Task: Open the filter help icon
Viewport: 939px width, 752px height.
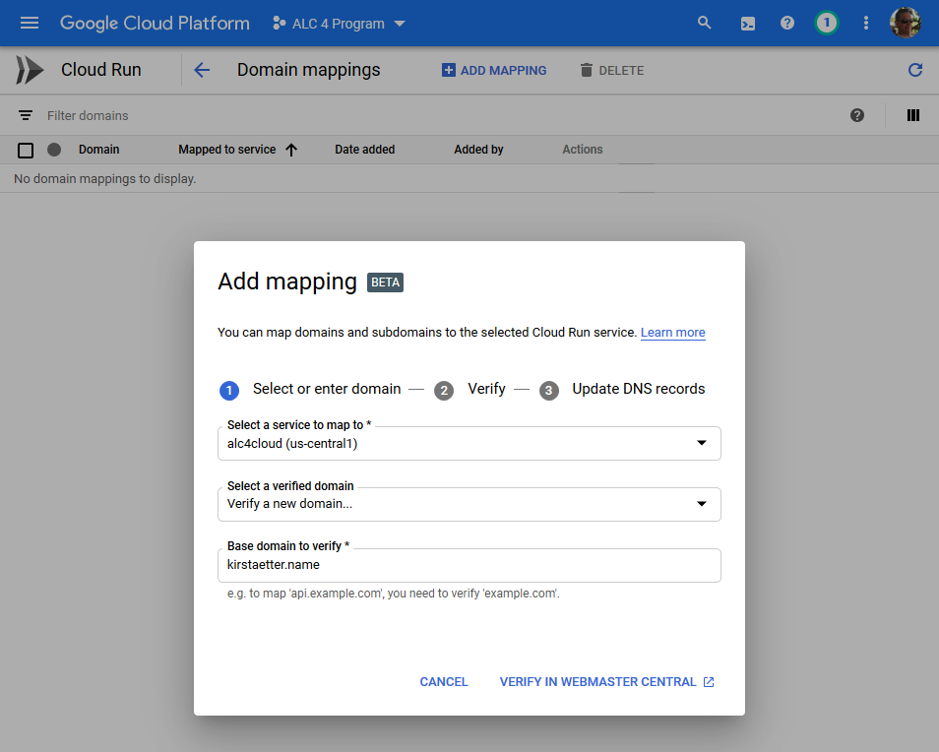Action: coord(857,115)
